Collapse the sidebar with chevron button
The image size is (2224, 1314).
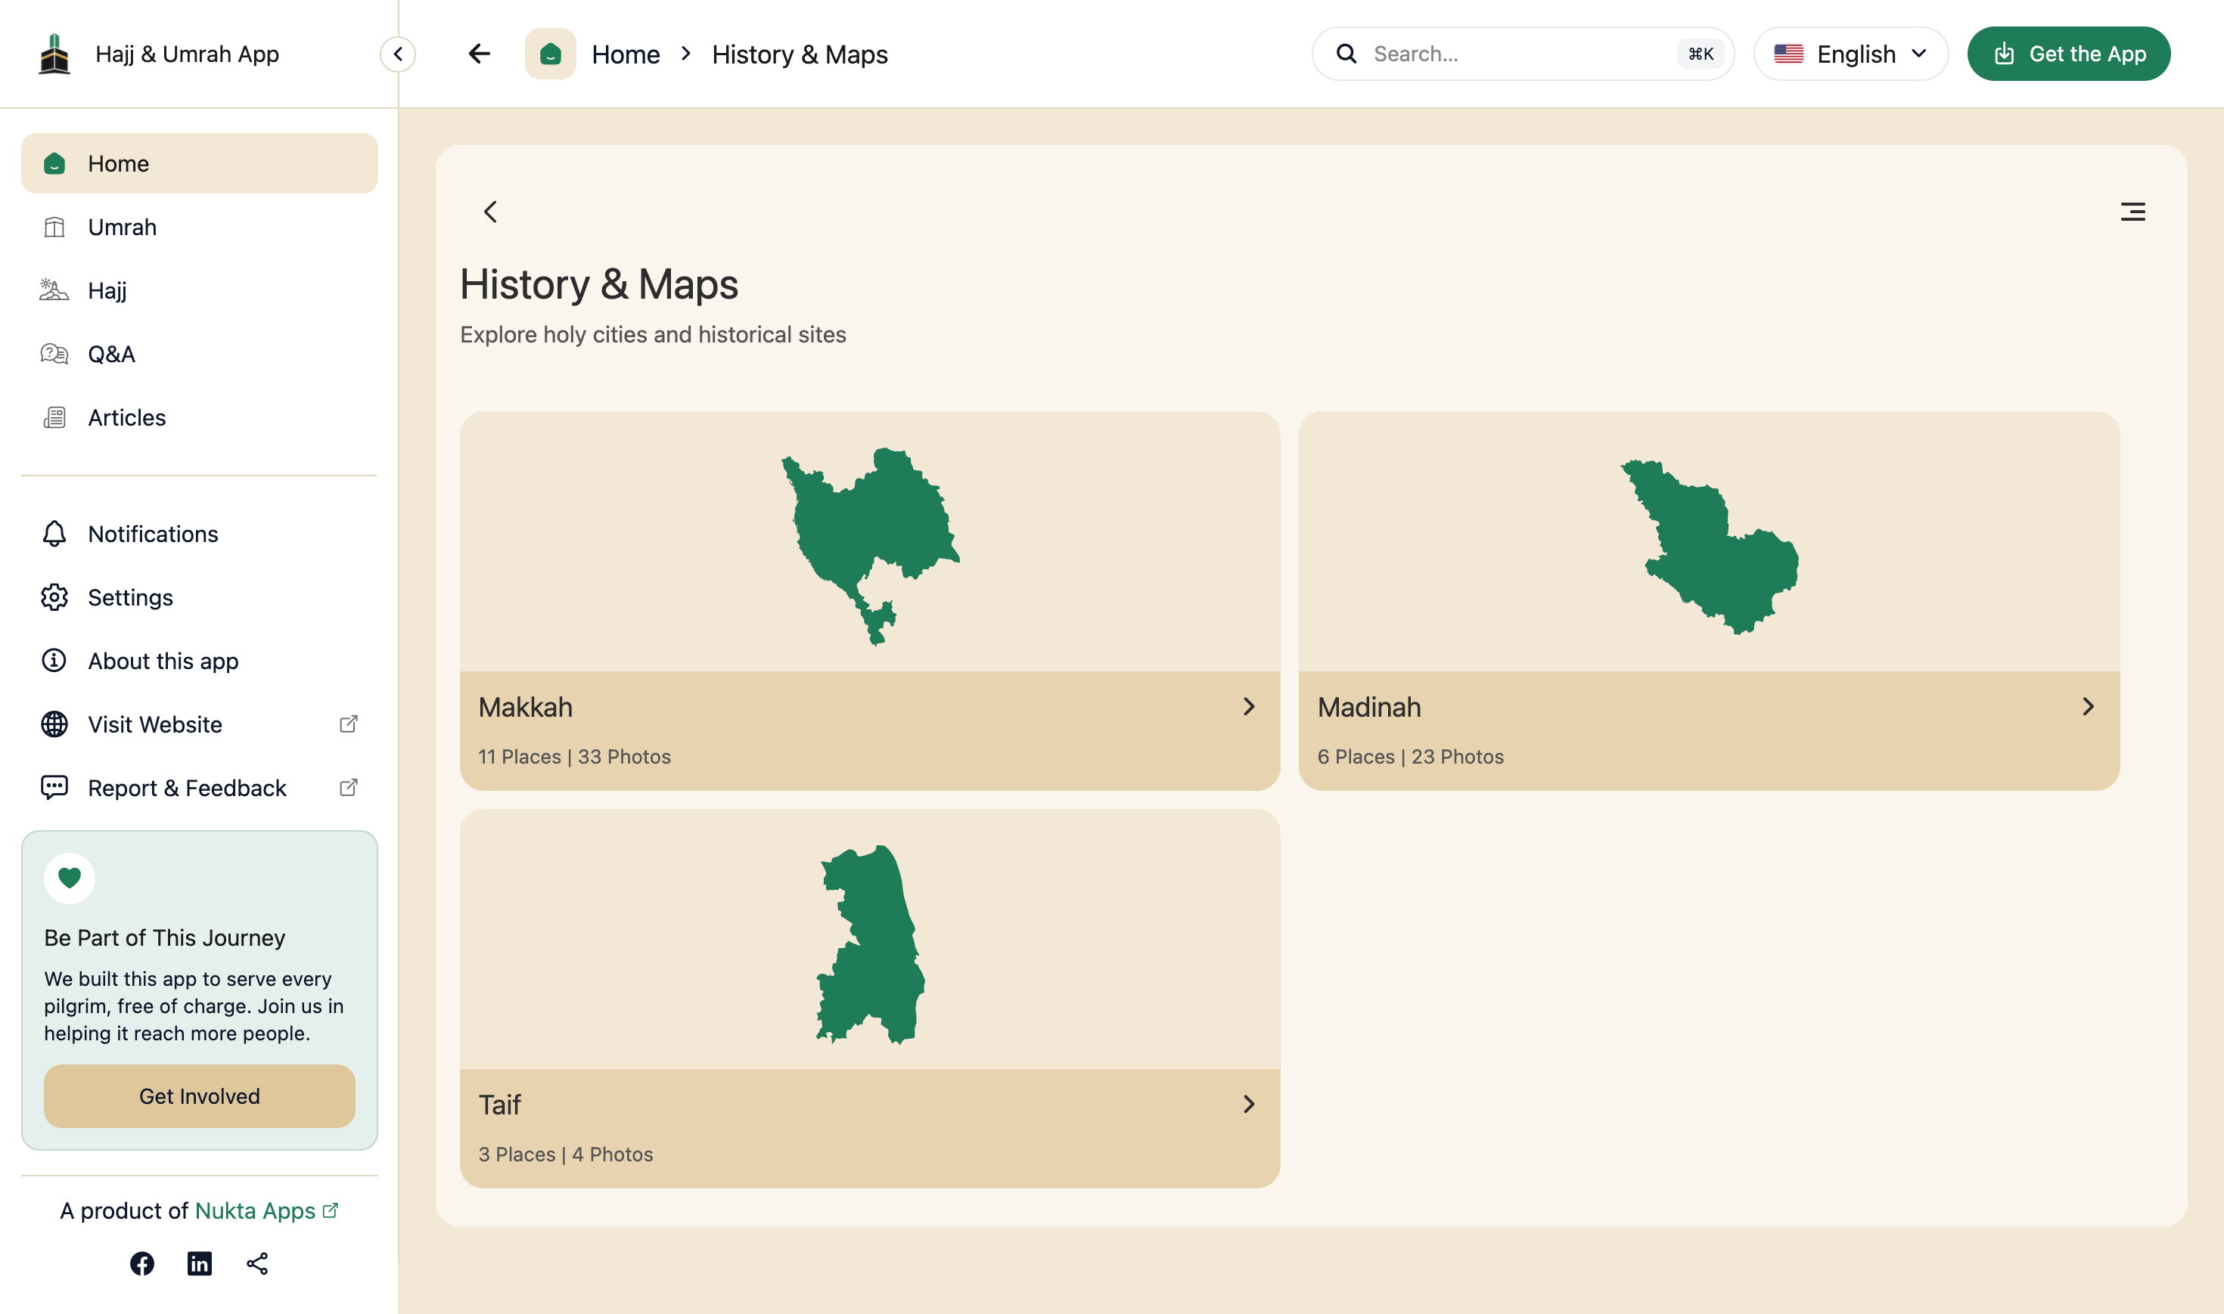pos(398,54)
